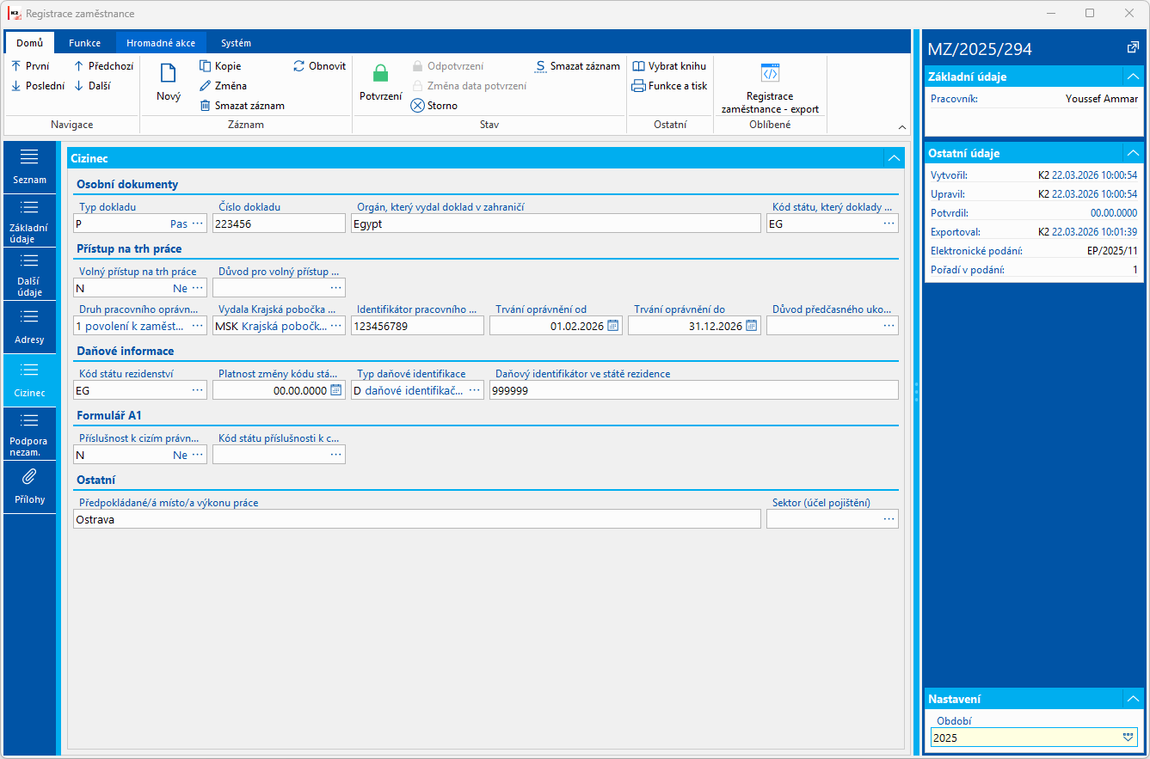1150x759 pixels.
Task: Open the Seznam list view
Action: click(x=29, y=168)
